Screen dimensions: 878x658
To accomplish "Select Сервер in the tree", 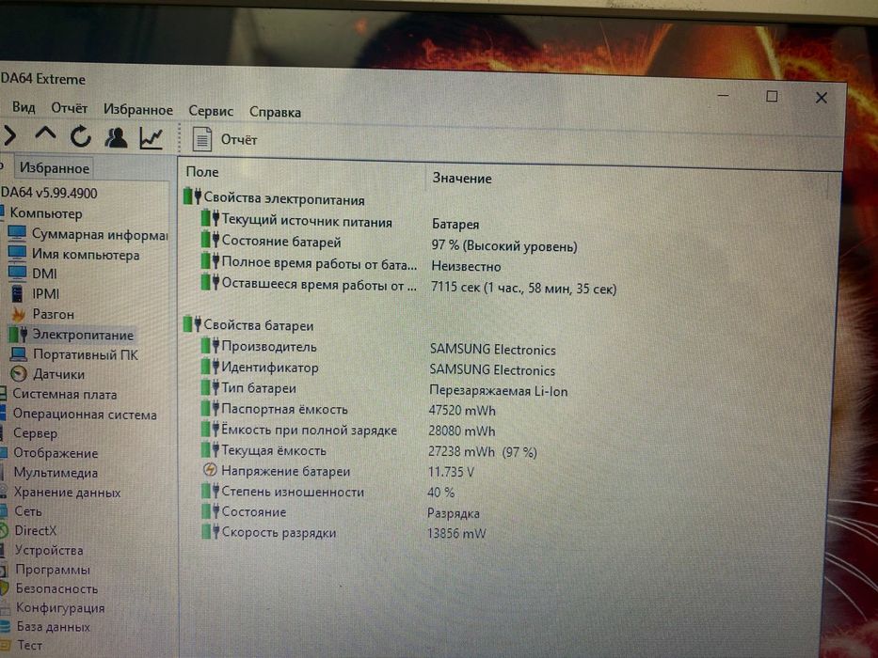I will pyautogui.click(x=35, y=433).
